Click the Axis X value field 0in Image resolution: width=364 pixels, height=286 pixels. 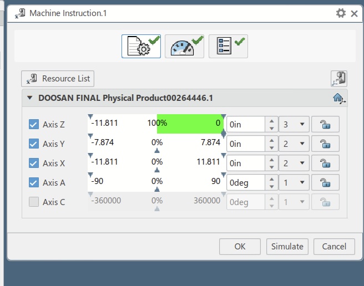246,163
